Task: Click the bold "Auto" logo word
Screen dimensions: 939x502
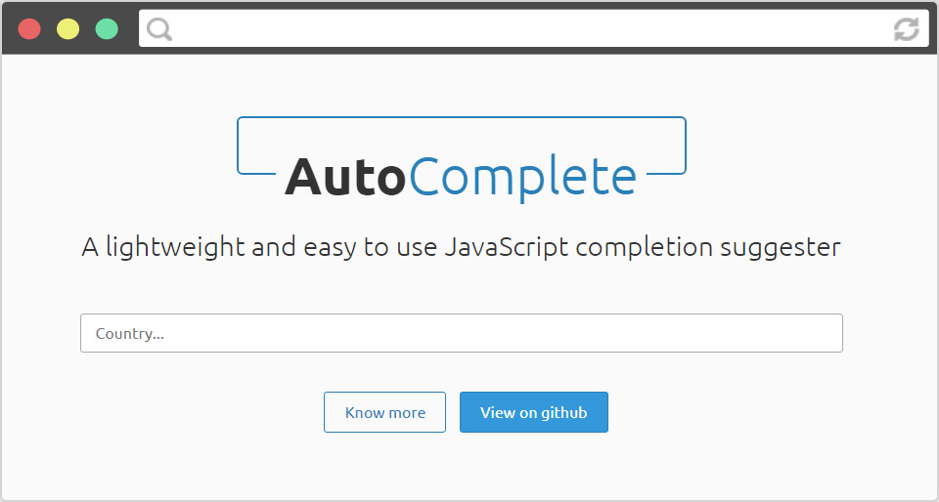Action: [345, 177]
